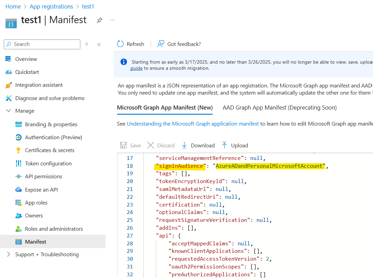Viewport: 373px width, 278px height.
Task: Click the Expose an API cloud icon
Action: pyautogui.click(x=19, y=190)
